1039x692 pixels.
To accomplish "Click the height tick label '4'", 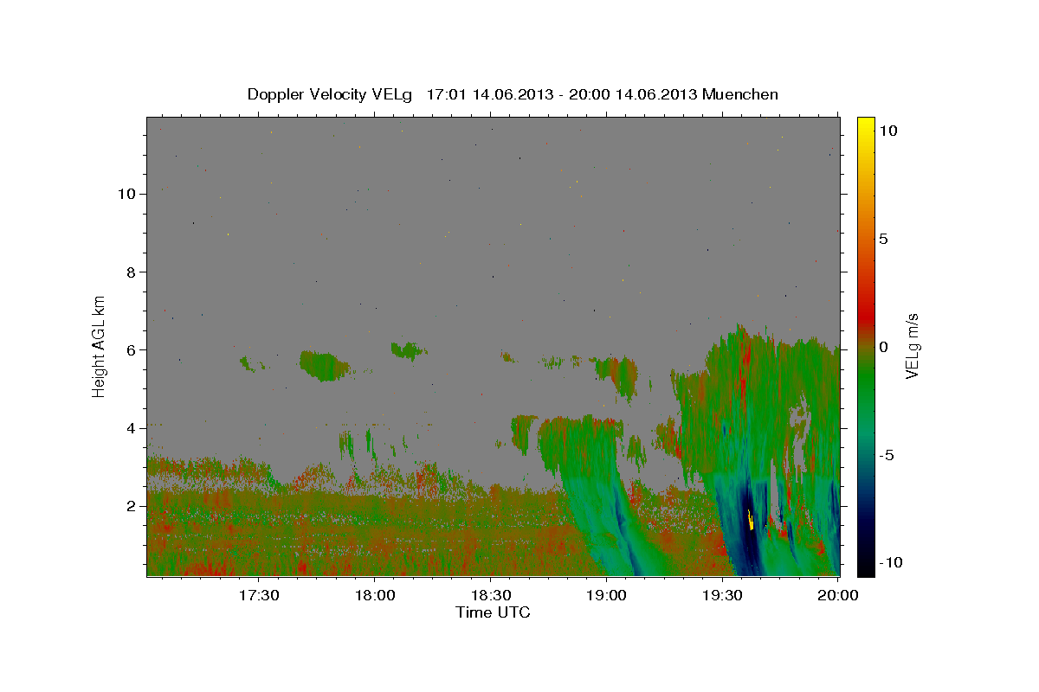I will click(x=132, y=428).
